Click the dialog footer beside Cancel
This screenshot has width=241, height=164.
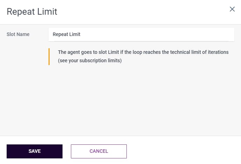tap(182, 150)
